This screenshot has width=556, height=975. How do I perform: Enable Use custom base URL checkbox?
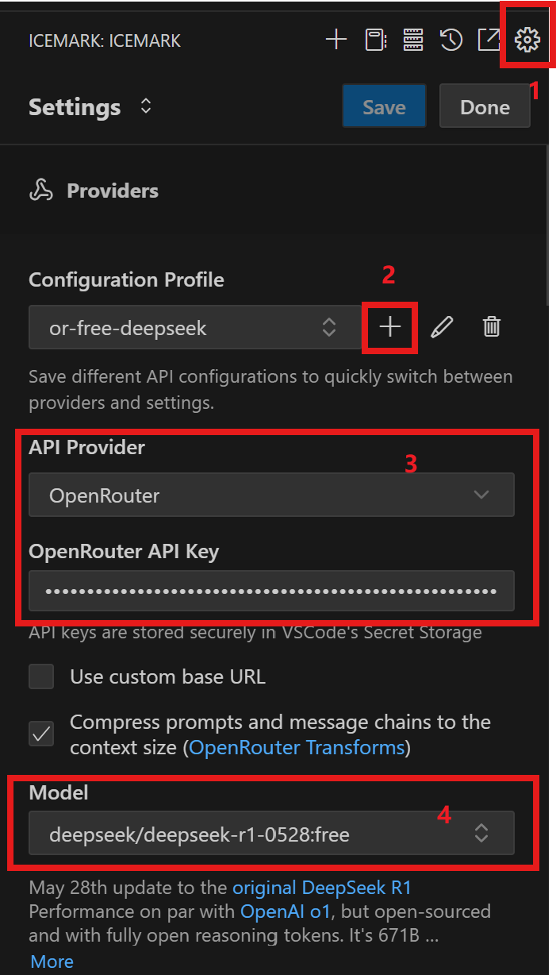[x=41, y=676]
